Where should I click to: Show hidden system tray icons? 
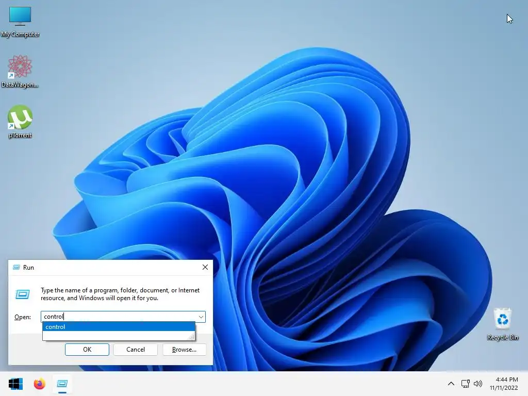451,384
